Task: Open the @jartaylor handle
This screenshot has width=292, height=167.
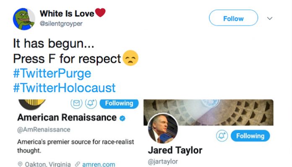Action: pyautogui.click(x=163, y=162)
